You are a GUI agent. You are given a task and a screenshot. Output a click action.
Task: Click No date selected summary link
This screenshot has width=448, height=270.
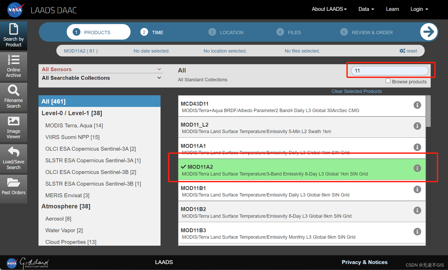click(151, 51)
